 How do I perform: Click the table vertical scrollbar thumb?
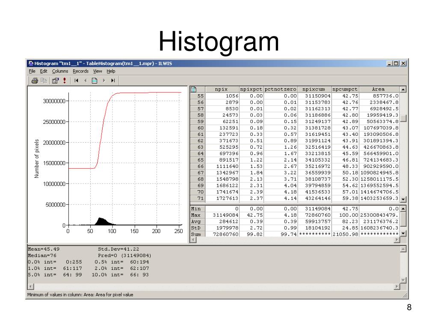pyautogui.click(x=403, y=118)
